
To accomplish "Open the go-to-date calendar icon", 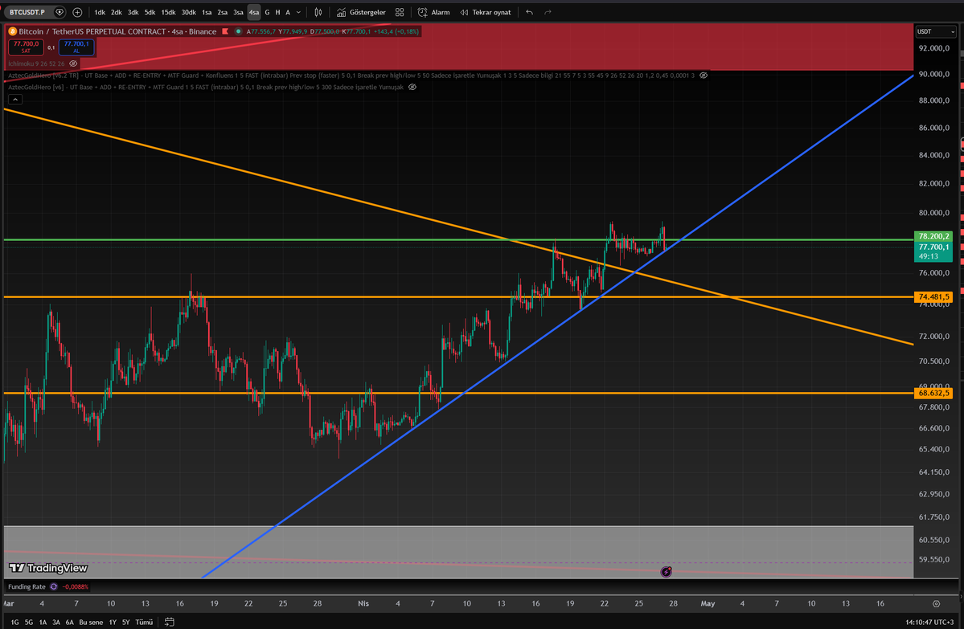I will pos(170,623).
